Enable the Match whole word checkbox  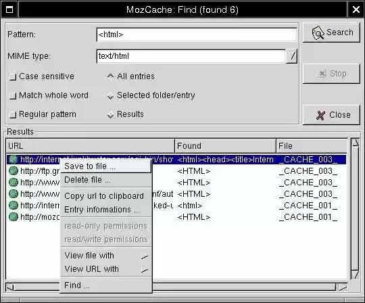click(x=13, y=95)
